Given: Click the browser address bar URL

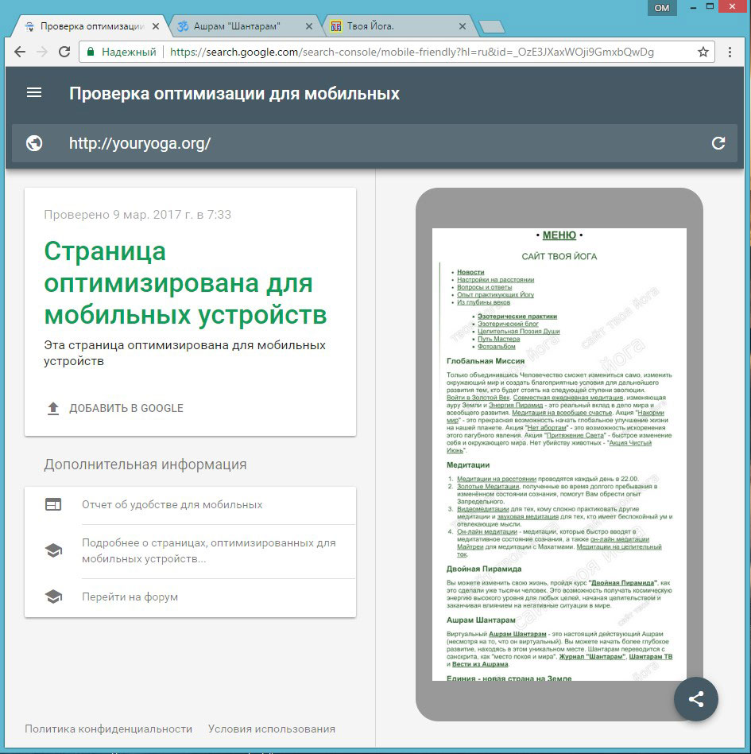Looking at the screenshot, I should pyautogui.click(x=412, y=52).
